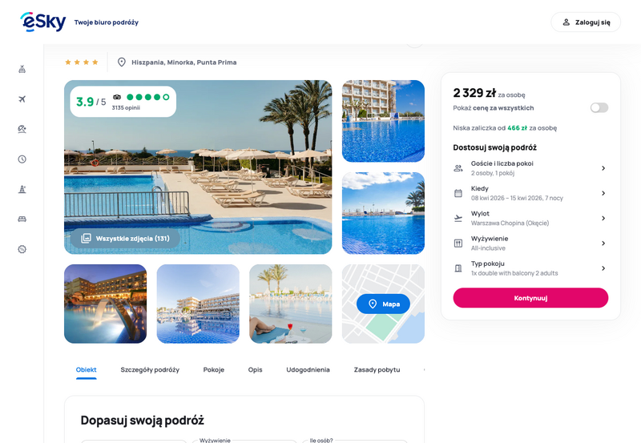
Task: Open the bed hotels sidebar icon
Action: (x=22, y=219)
